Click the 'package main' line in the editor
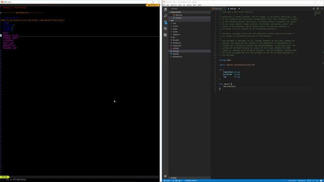The height and width of the screenshot is (182, 324). [x=225, y=60]
